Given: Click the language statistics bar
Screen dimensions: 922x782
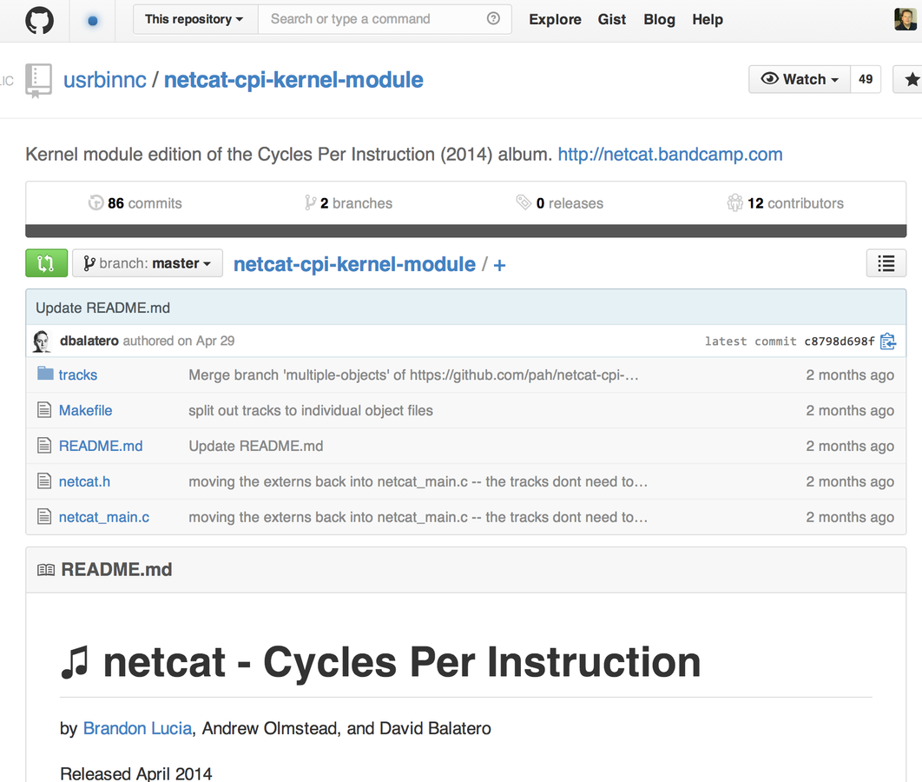Looking at the screenshot, I should tap(465, 230).
